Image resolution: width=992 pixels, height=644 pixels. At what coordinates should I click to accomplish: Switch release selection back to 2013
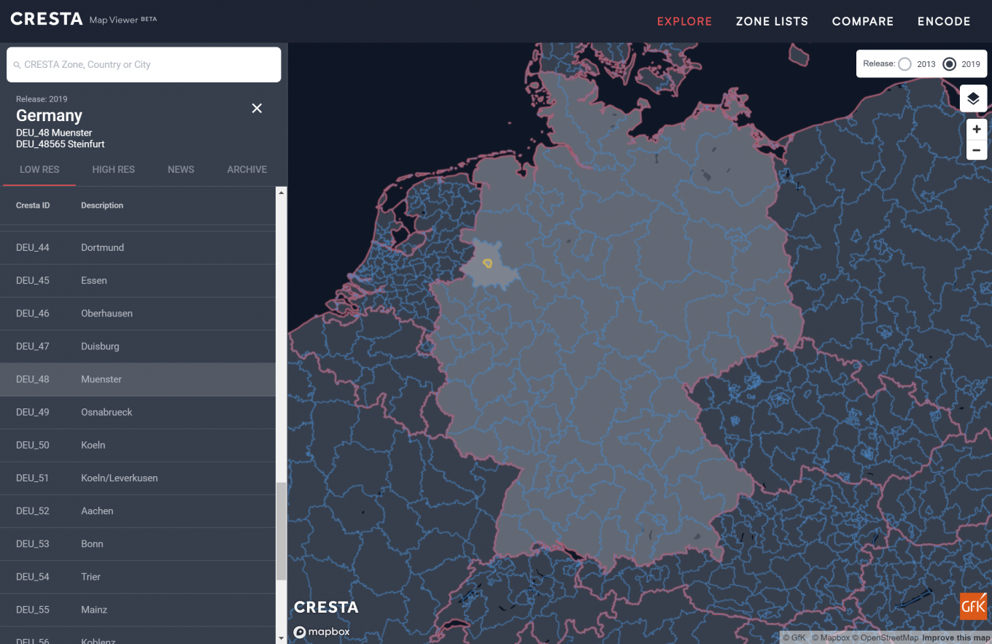click(x=904, y=64)
